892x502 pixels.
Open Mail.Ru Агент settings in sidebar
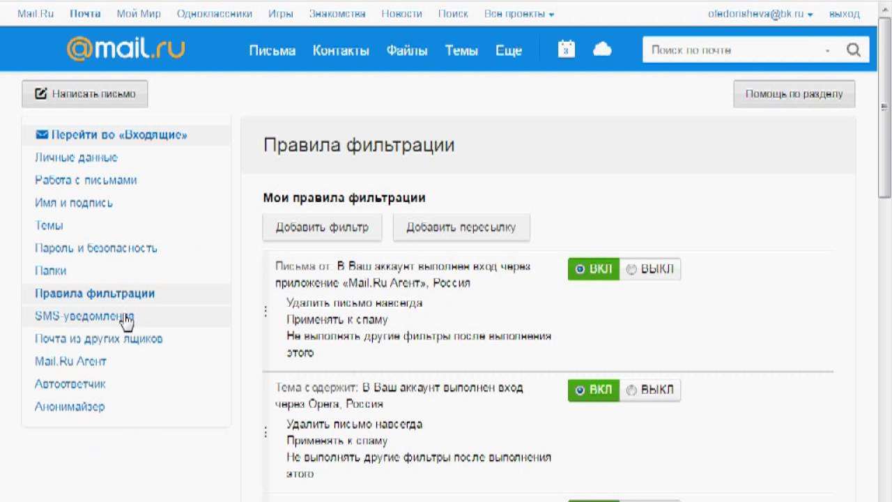[70, 361]
